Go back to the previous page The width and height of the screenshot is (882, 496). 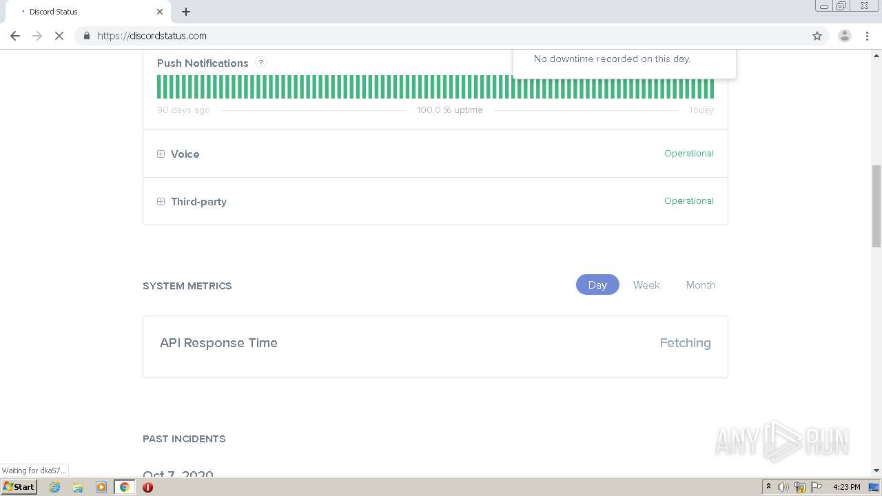(15, 36)
